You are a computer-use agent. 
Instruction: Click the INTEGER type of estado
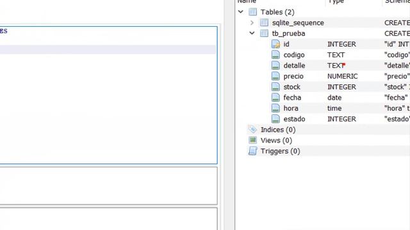coord(341,119)
